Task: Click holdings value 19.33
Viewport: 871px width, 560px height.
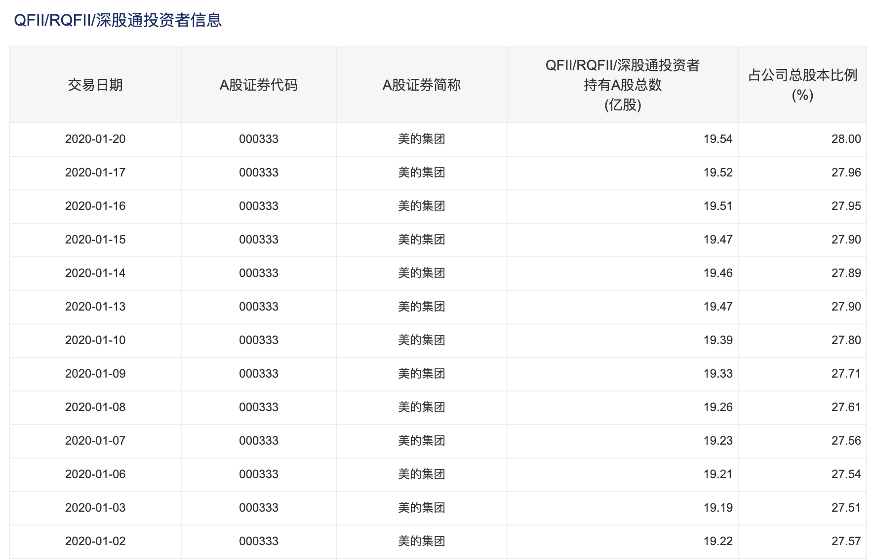Action: tap(718, 374)
